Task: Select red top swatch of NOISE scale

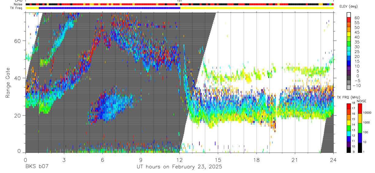Action: coord(360,109)
